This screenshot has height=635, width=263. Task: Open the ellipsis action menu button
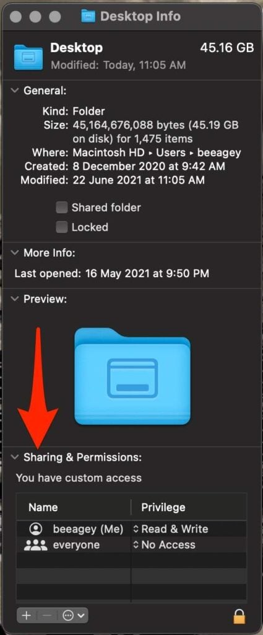point(74,616)
